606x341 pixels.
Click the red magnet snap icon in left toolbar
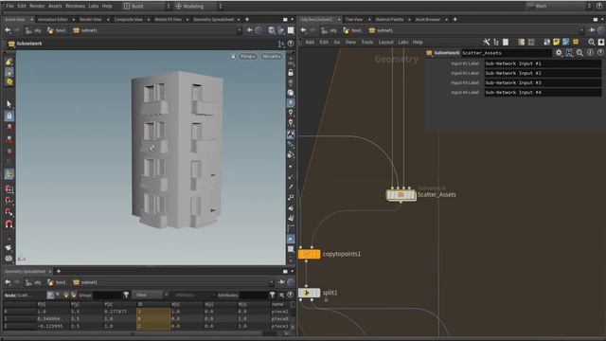point(9,224)
